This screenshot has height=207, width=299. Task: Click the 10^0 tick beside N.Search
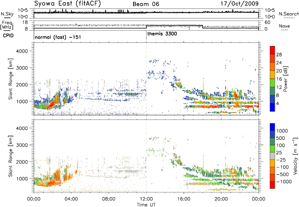point(270,17)
